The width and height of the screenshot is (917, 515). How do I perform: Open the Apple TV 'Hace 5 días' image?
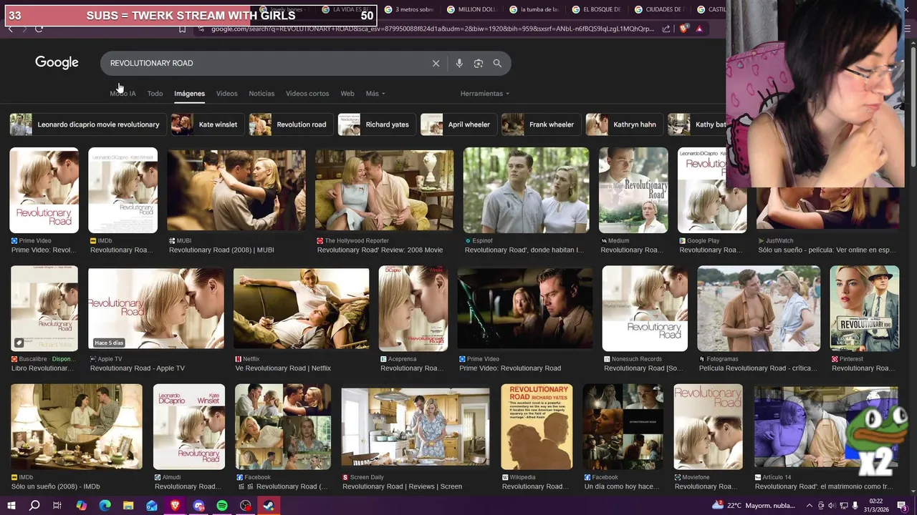click(156, 309)
